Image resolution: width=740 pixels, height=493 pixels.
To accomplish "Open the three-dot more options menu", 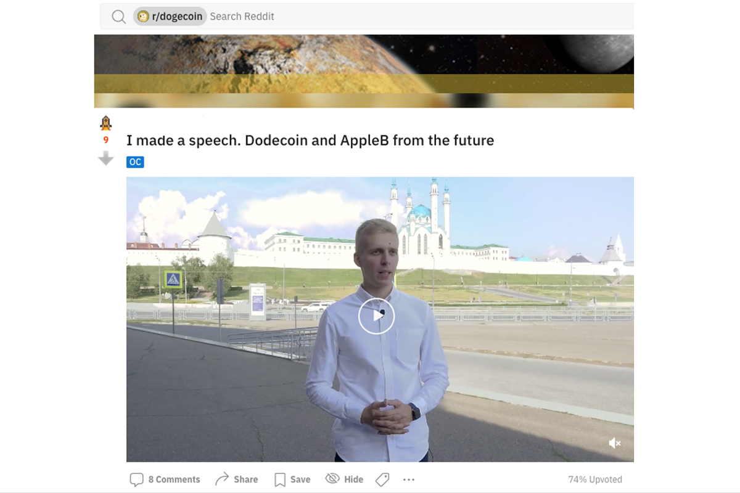I will 409,479.
